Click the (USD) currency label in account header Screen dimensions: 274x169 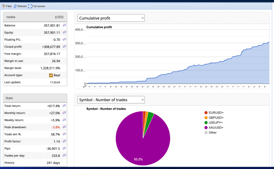59,17
